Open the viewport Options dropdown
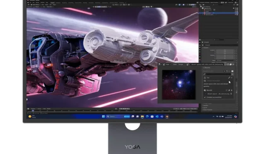 pos(194,7)
